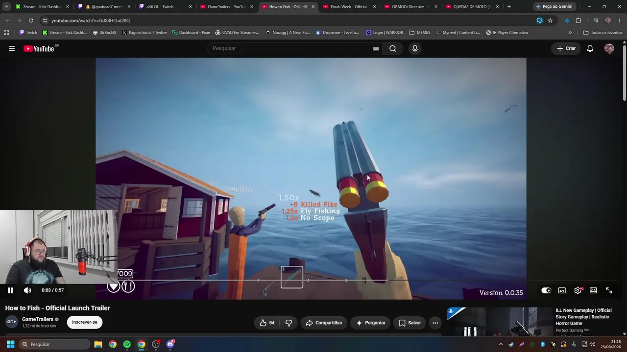627x352 pixels.
Task: Open the Dashboard • Pixie bookmark
Action: point(191,33)
